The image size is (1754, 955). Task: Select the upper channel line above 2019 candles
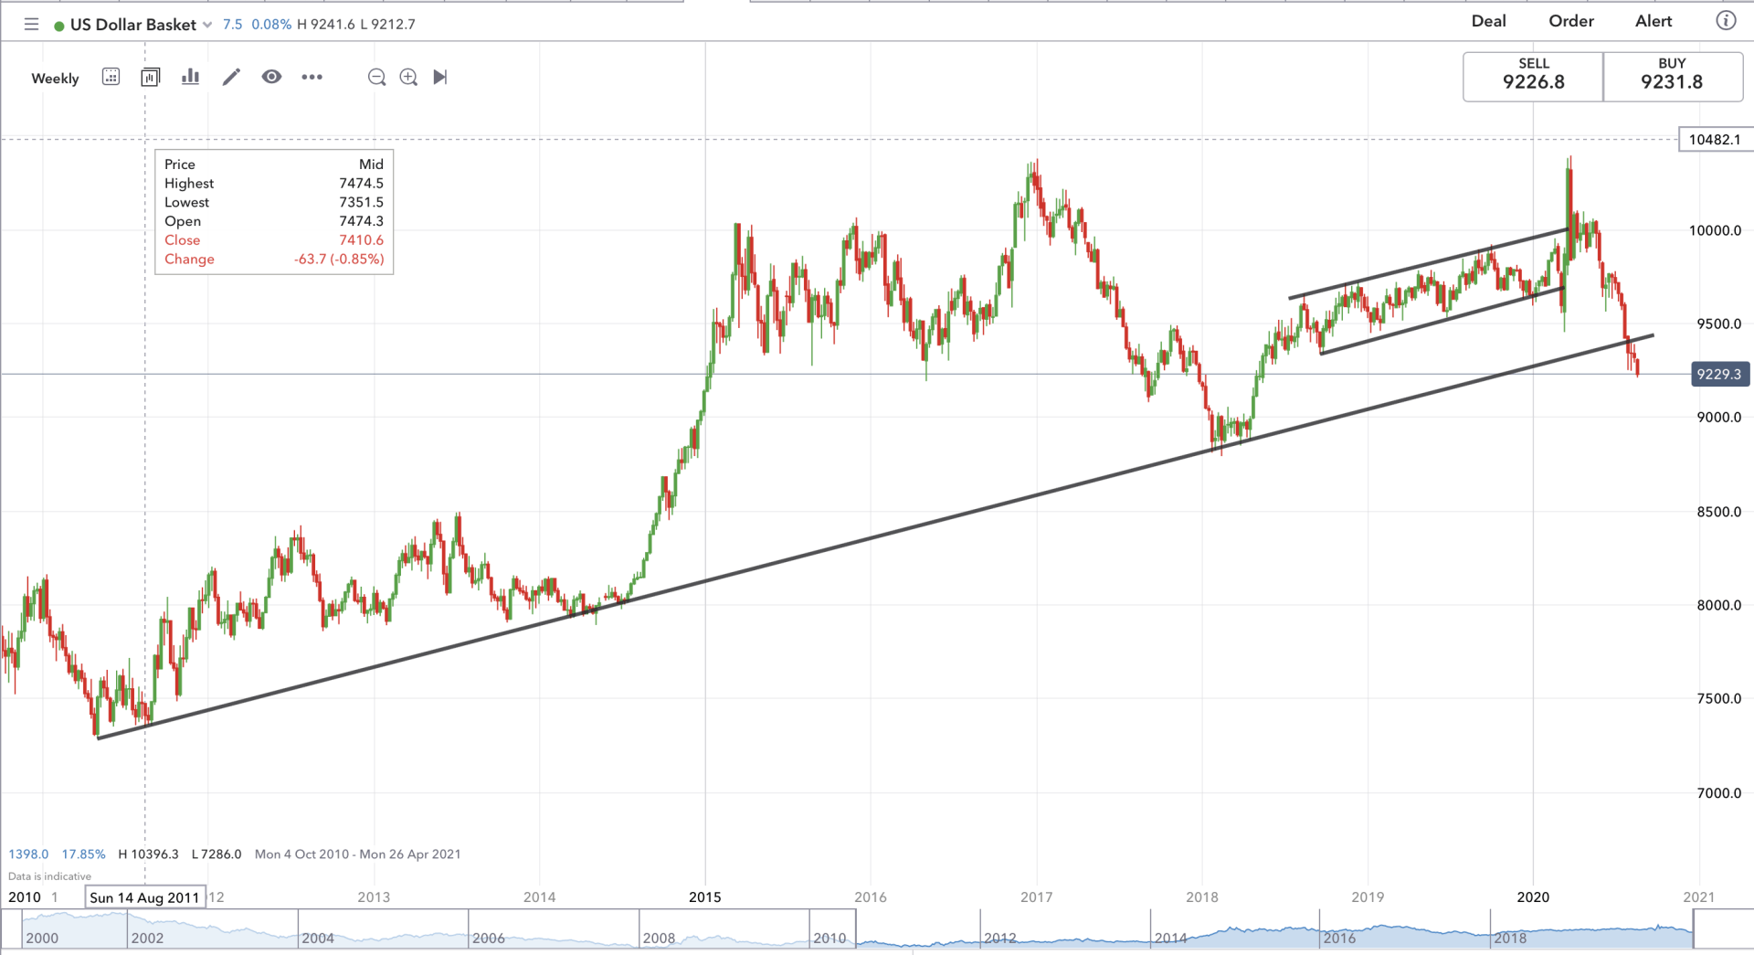1429,263
